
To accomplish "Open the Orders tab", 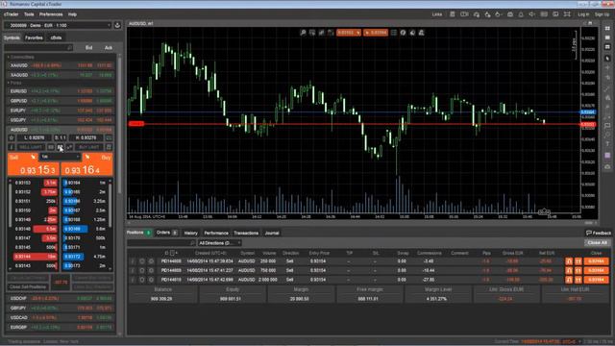I will pyautogui.click(x=166, y=233).
